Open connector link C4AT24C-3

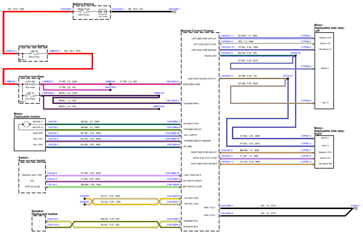point(227,36)
